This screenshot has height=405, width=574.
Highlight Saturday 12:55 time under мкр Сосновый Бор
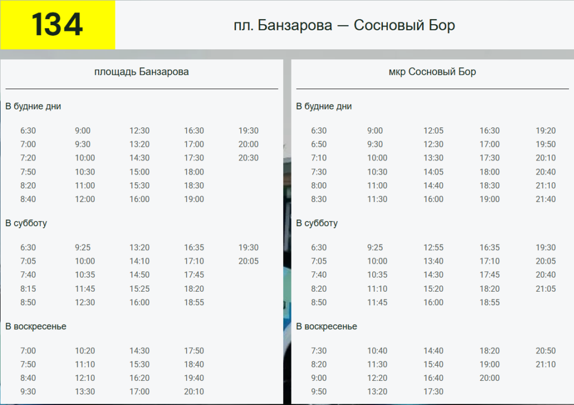pos(433,247)
